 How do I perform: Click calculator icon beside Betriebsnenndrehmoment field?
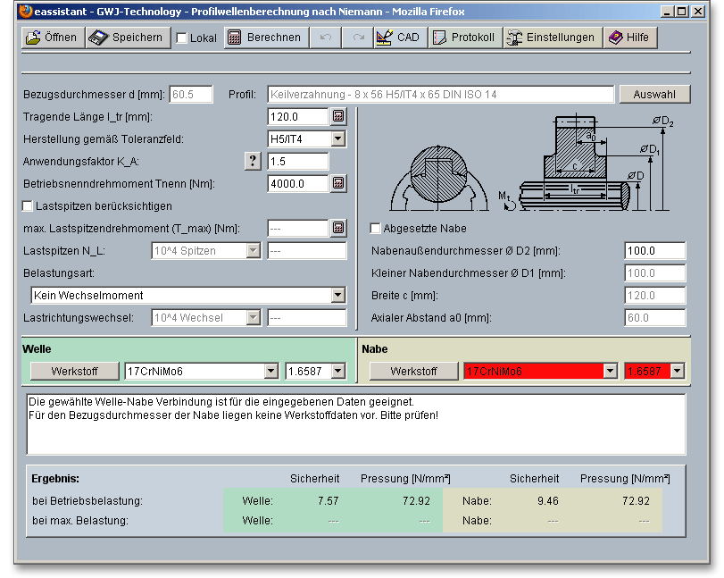point(338,183)
